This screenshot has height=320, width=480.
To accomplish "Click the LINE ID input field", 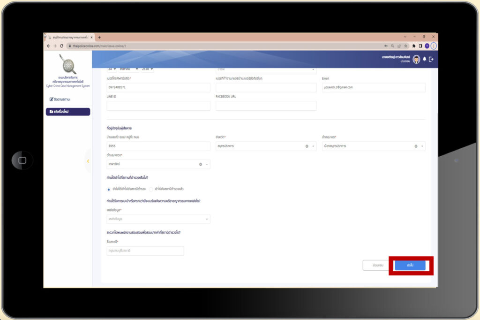I will (x=158, y=106).
